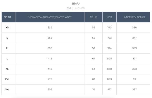Select the M size row label

coord(7,48)
